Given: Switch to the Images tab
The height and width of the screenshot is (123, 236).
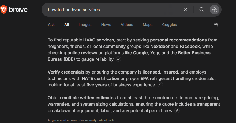Looking at the screenshot, I should point(85,25).
